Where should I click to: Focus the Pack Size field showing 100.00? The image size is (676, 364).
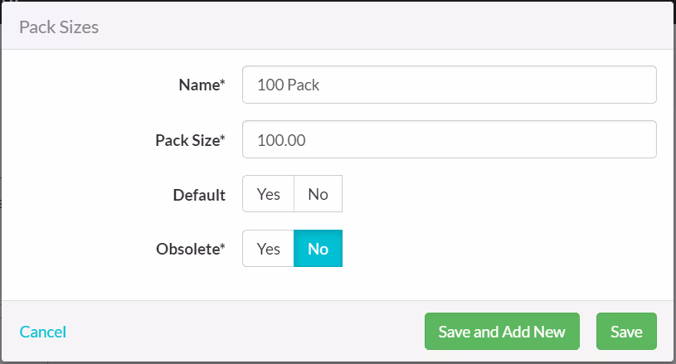coord(450,139)
